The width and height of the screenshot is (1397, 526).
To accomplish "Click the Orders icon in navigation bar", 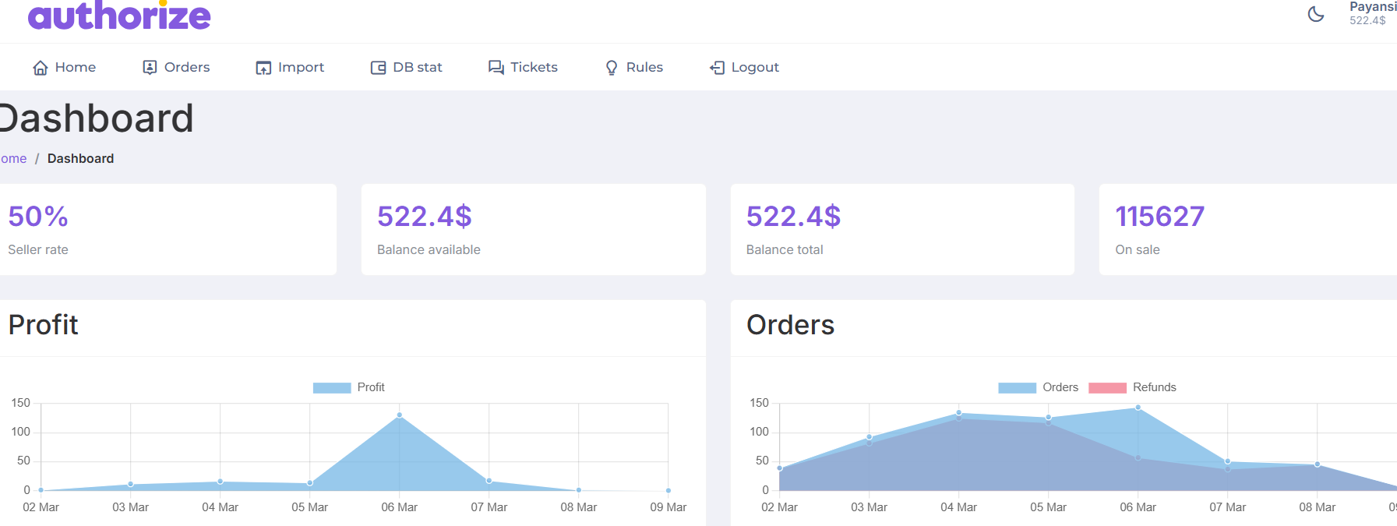I will pyautogui.click(x=150, y=68).
